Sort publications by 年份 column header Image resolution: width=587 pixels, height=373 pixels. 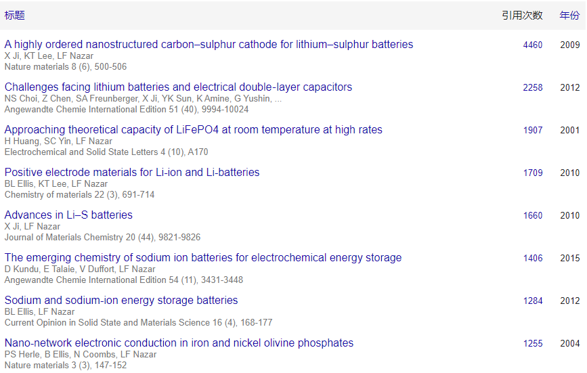(569, 16)
